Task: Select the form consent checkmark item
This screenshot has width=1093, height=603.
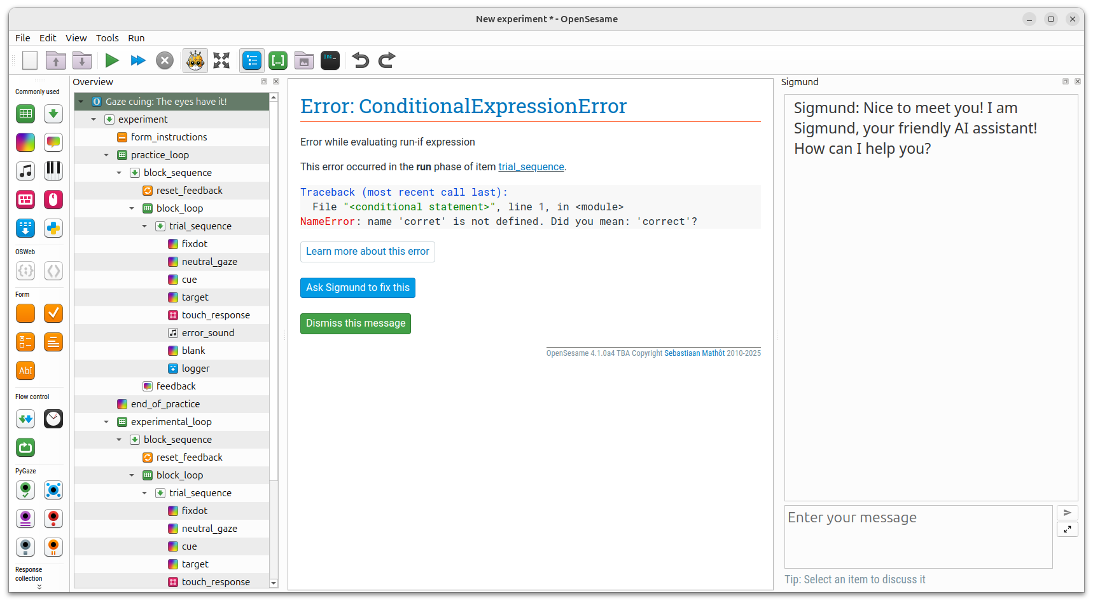Action: 53,313
